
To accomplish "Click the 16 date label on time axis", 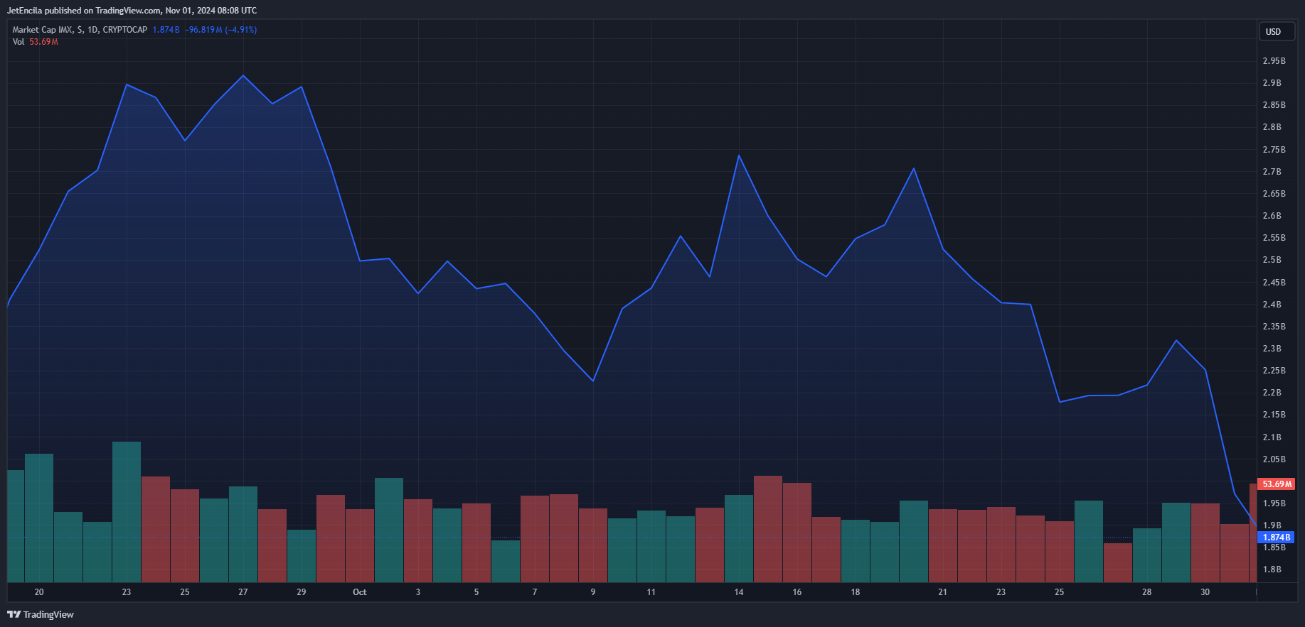I will [797, 592].
